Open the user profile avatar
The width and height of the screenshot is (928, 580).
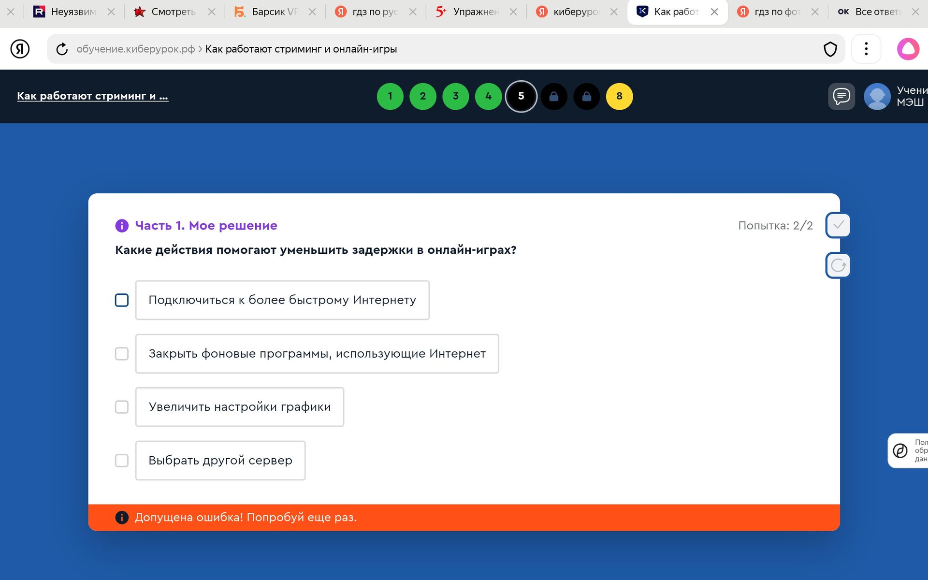click(x=877, y=96)
